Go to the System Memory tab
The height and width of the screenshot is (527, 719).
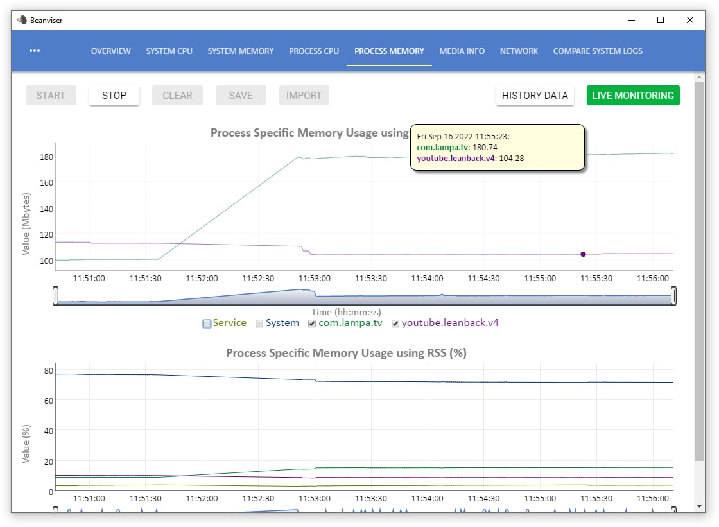tap(240, 51)
